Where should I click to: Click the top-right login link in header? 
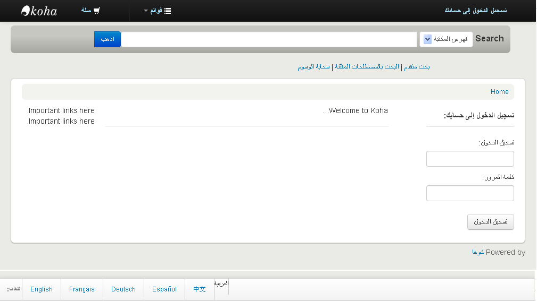(x=475, y=11)
